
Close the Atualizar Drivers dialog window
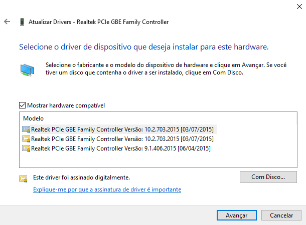click(x=299, y=6)
